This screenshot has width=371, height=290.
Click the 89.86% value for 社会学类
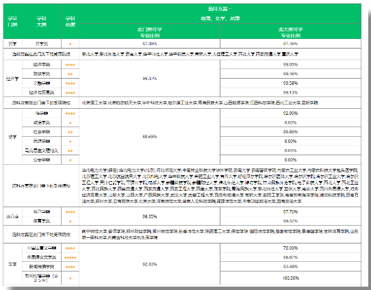[x=290, y=132]
